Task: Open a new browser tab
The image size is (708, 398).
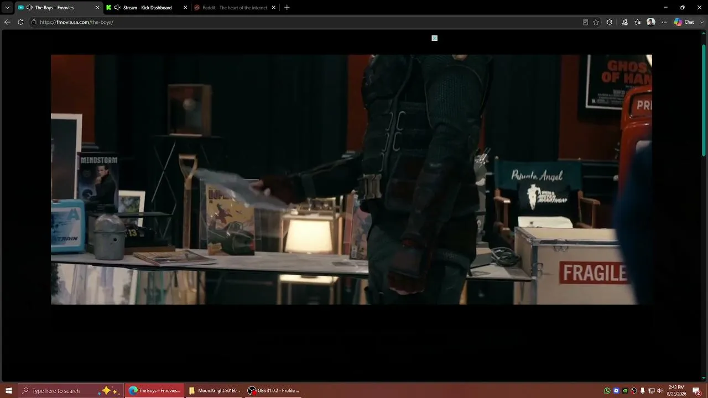Action: pyautogui.click(x=287, y=8)
